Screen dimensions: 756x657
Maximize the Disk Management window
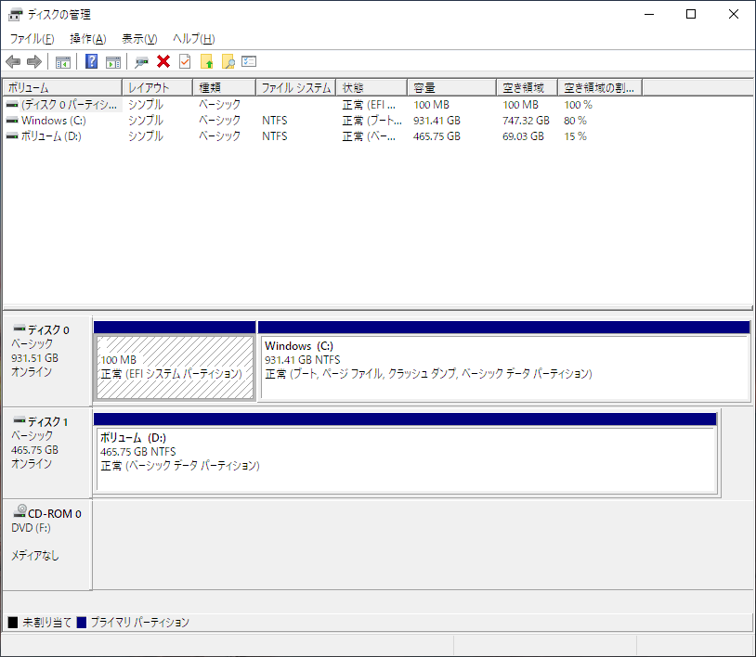point(691,15)
